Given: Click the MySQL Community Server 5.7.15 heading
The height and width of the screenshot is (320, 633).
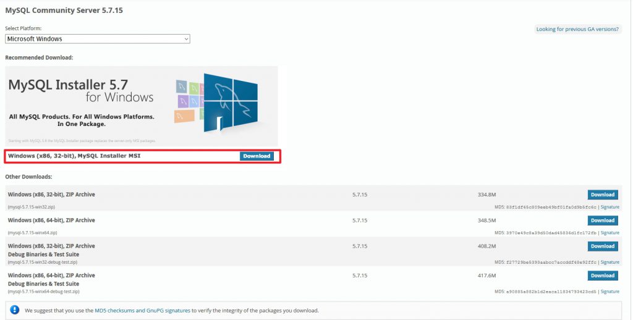Looking at the screenshot, I should coord(64,11).
